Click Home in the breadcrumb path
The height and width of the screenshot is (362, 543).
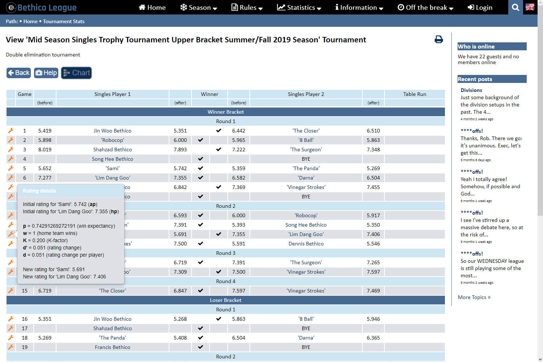(x=30, y=21)
